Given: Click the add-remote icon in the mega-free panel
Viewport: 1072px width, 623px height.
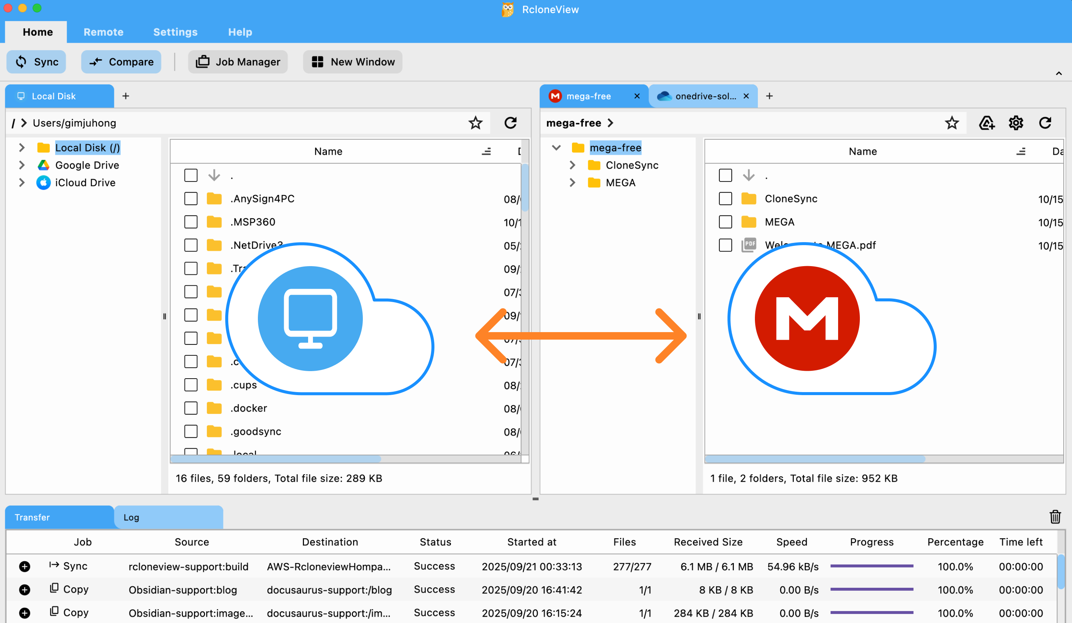Looking at the screenshot, I should click(987, 123).
